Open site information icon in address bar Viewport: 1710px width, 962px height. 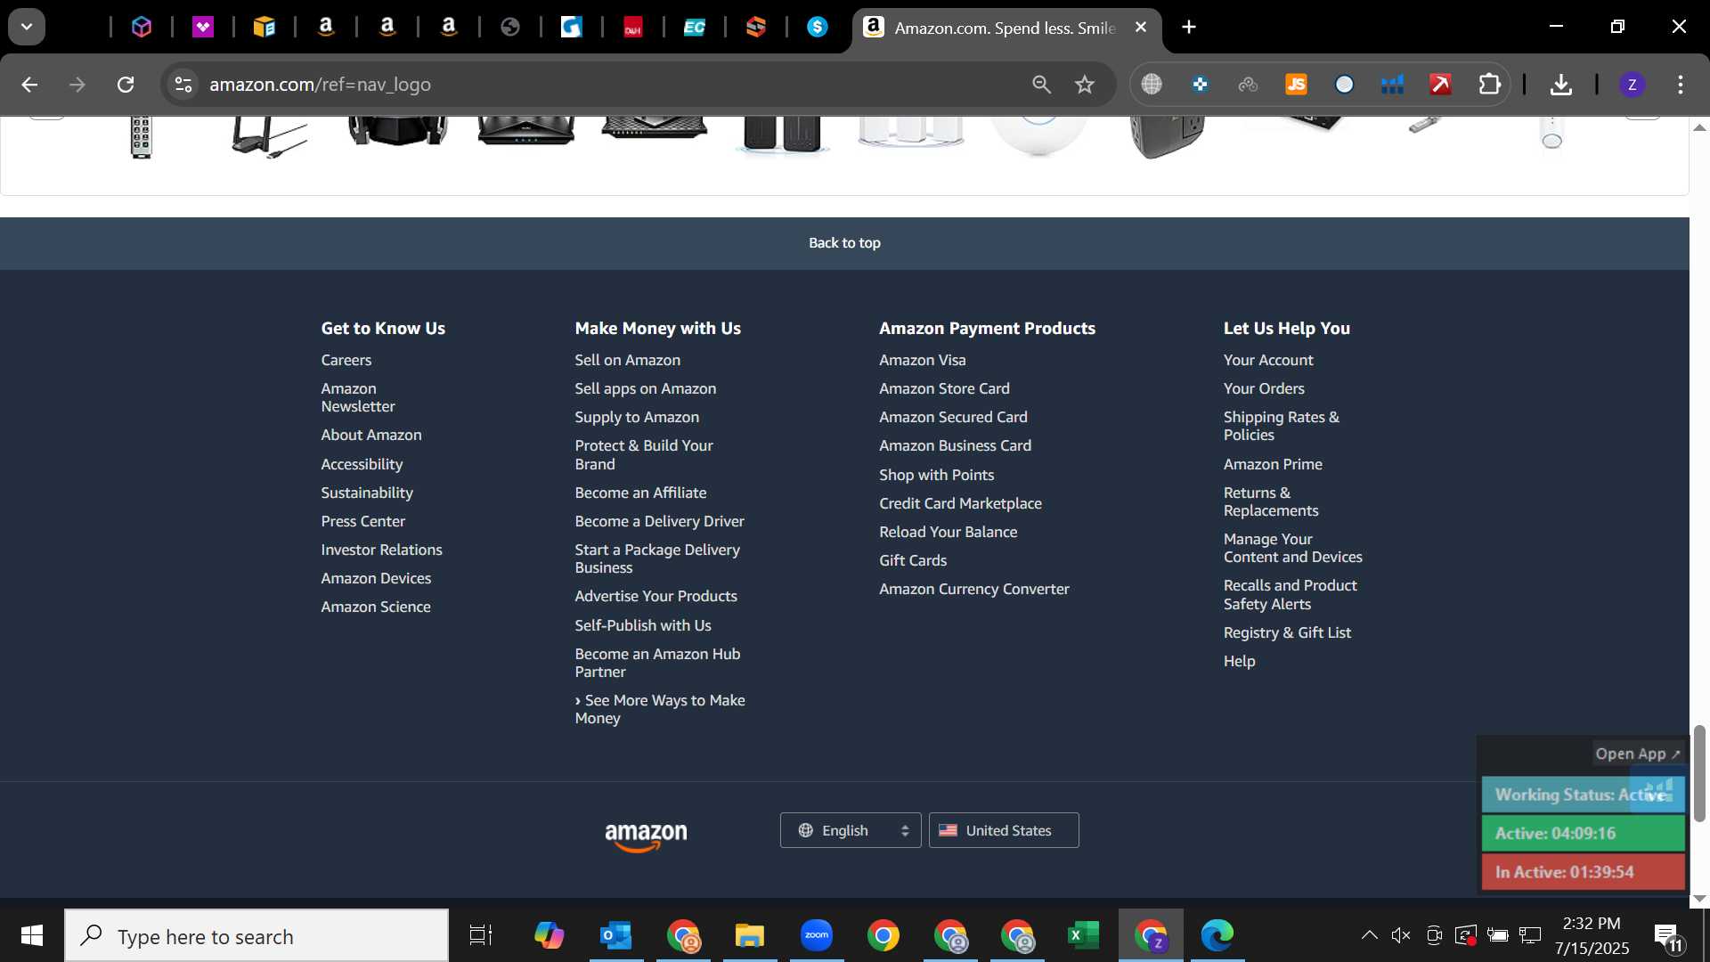click(183, 85)
